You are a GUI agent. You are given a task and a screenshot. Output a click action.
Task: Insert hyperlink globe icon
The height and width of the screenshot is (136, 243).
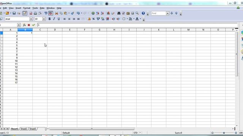point(93,13)
